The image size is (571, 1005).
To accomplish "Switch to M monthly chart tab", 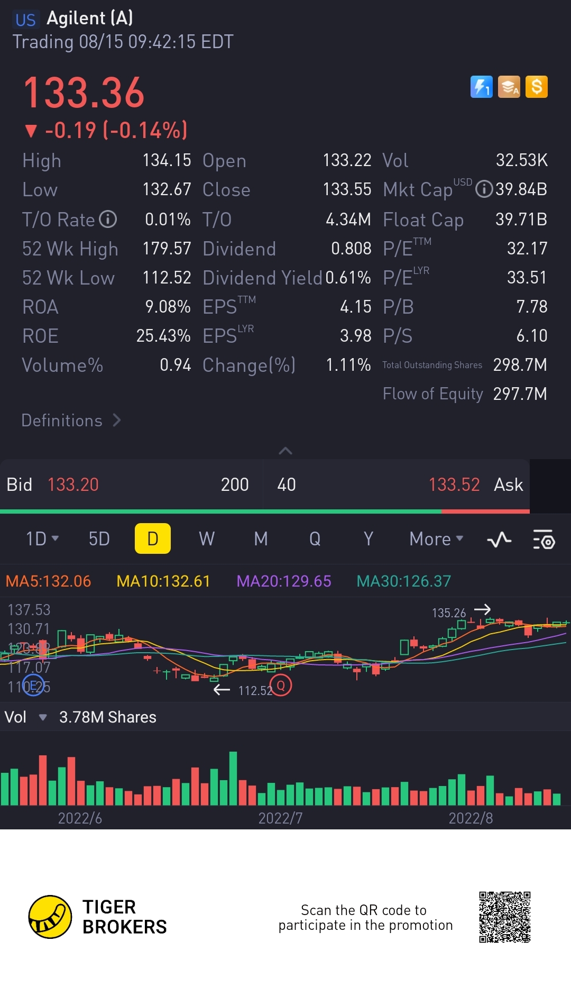I will click(x=261, y=539).
